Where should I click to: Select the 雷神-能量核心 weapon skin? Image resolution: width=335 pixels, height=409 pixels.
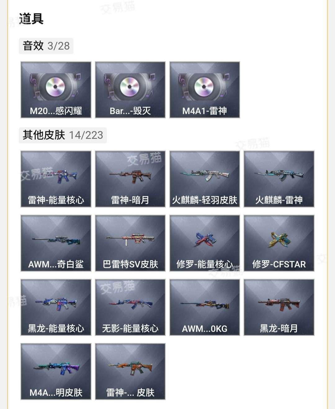coord(56,179)
